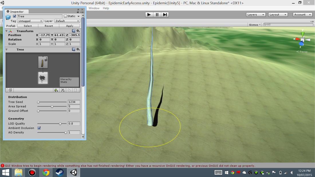Delete the selected tree node
The image size is (315, 177).
tap(75, 90)
